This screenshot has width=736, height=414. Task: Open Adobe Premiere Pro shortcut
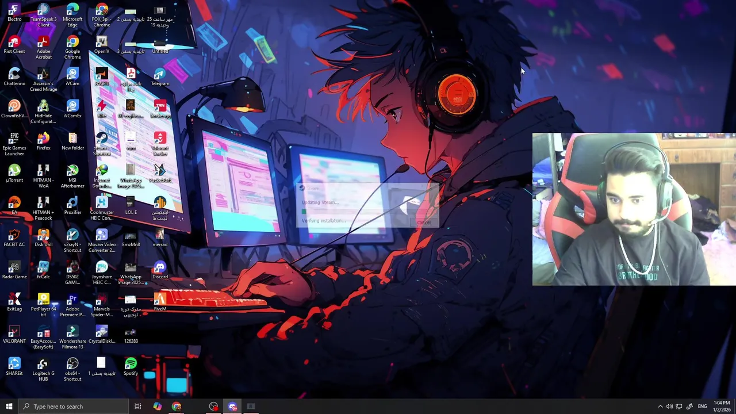click(72, 305)
